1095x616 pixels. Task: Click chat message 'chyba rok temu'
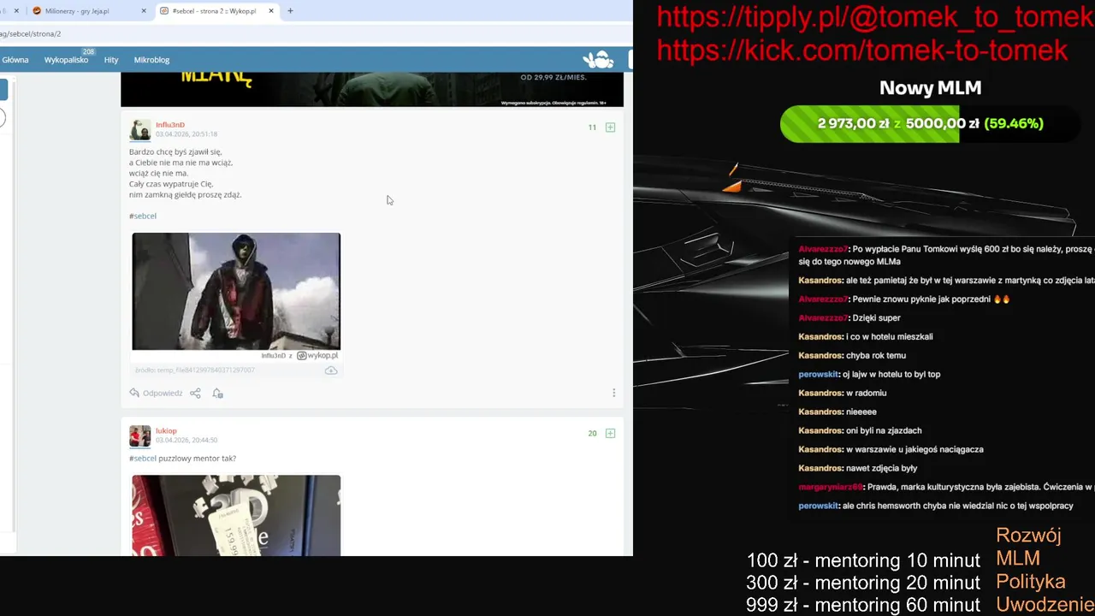(876, 356)
